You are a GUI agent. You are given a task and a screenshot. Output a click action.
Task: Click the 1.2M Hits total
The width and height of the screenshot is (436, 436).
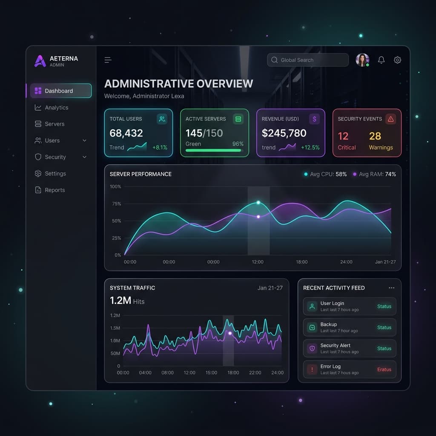tap(127, 301)
